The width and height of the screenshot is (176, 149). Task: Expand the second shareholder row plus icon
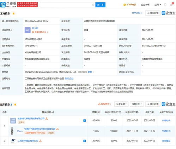[x=84, y=141]
